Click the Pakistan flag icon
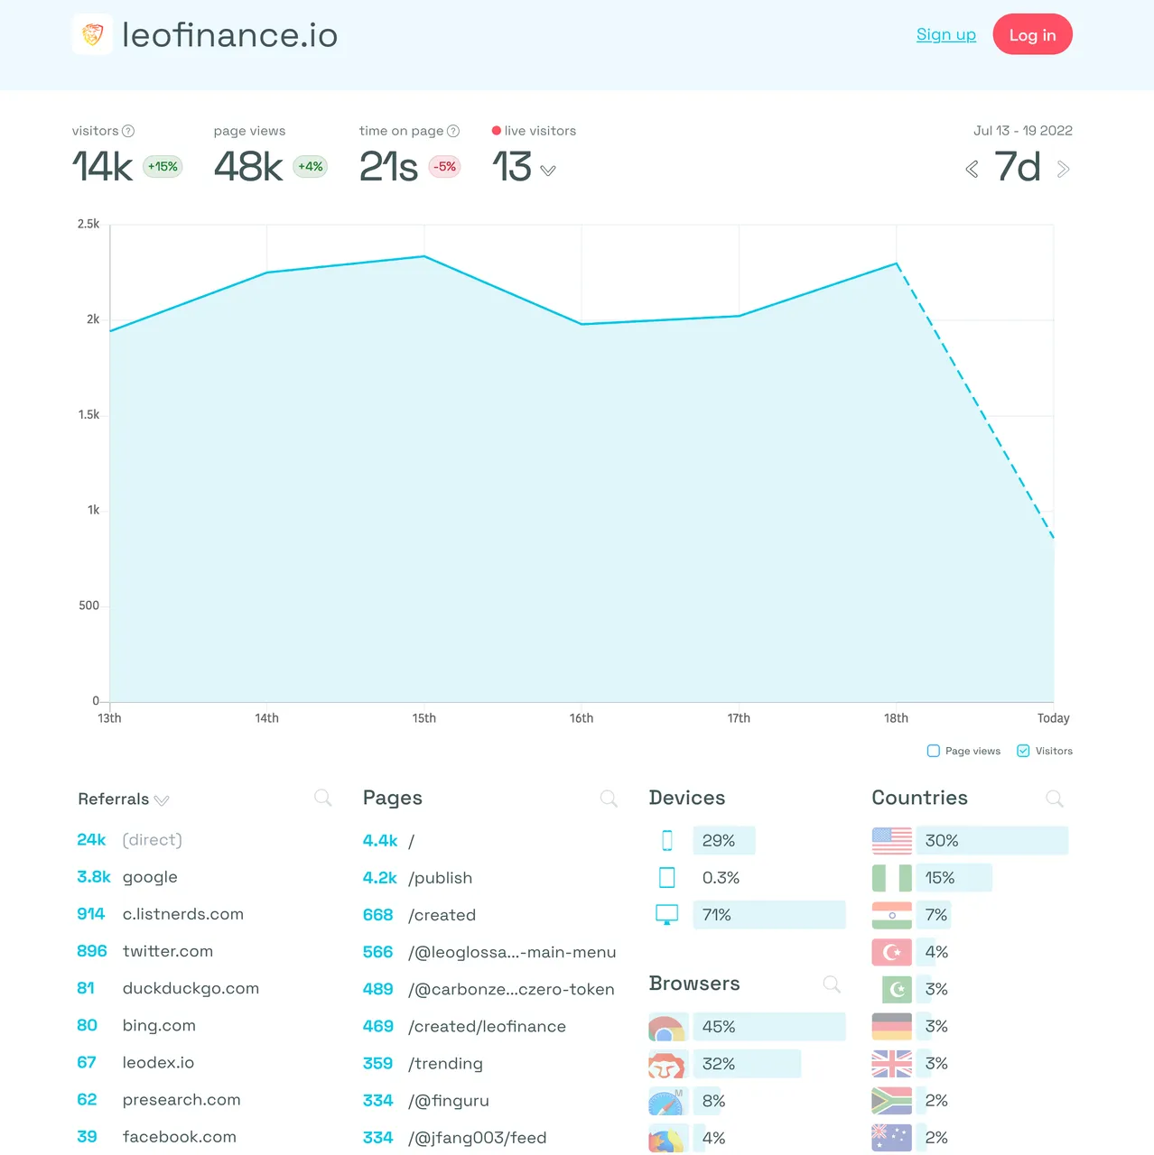This screenshot has height=1155, width=1154. coord(897,989)
